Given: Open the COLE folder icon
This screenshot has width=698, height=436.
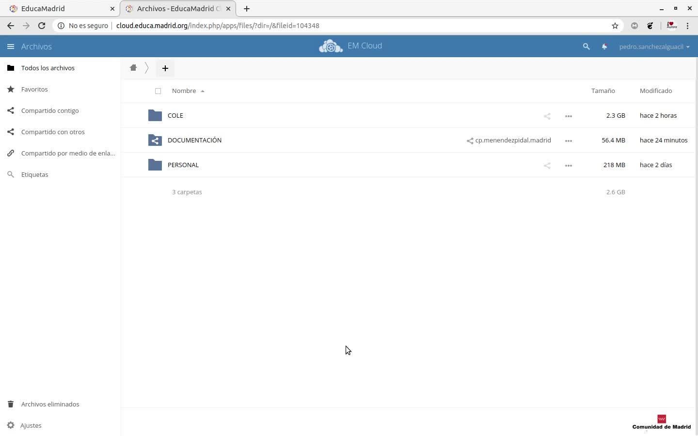Looking at the screenshot, I should coord(155,115).
